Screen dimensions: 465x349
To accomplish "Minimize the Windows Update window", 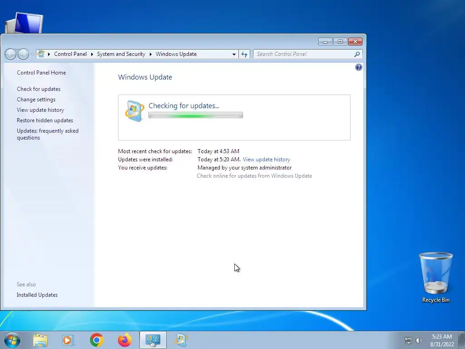I will click(x=325, y=41).
